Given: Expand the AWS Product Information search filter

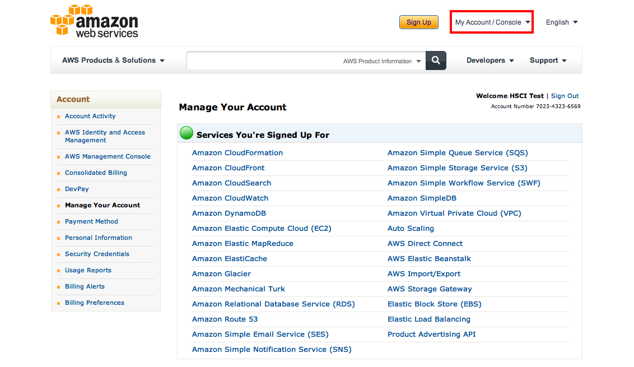Looking at the screenshot, I should point(382,61).
